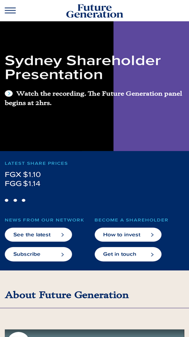Open How to invest page
189x337 pixels.
tap(128, 235)
